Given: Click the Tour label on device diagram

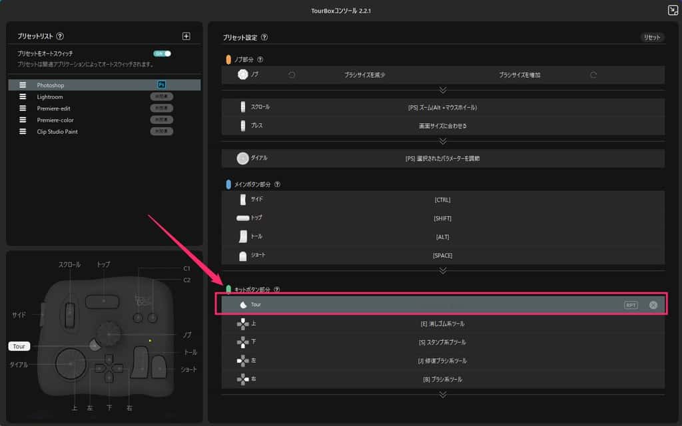Looking at the screenshot, I should [19, 346].
